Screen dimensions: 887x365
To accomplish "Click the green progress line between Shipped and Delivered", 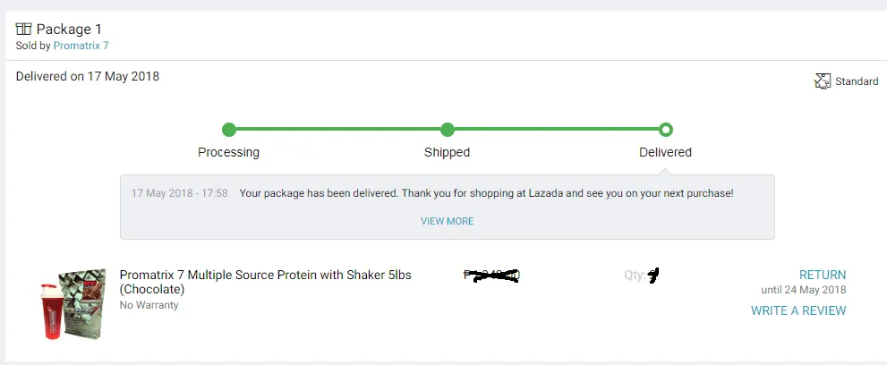I will point(557,130).
